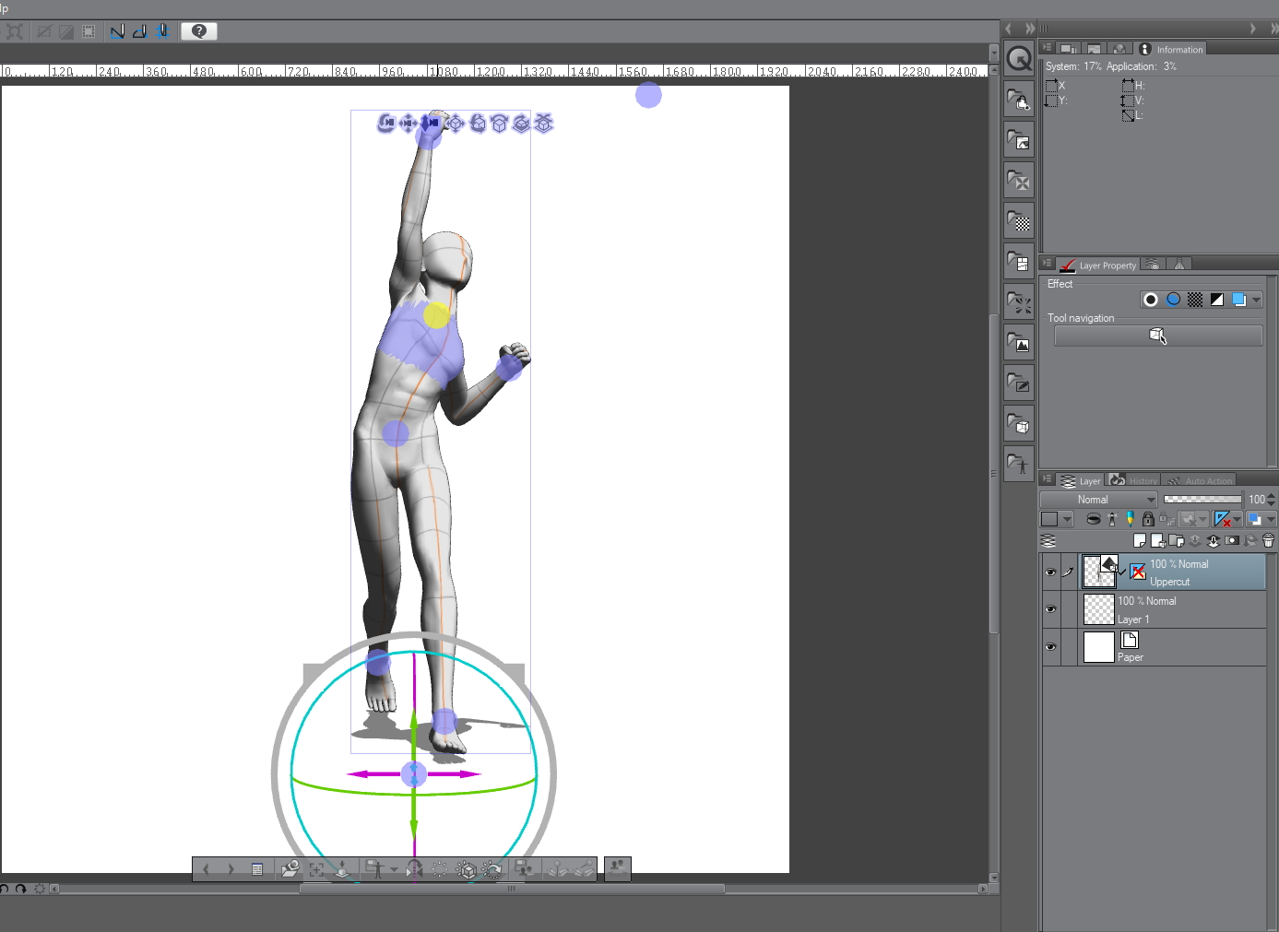Toggle Set as Draft Layer pencil icon
The width and height of the screenshot is (1279, 932).
coord(1131,520)
